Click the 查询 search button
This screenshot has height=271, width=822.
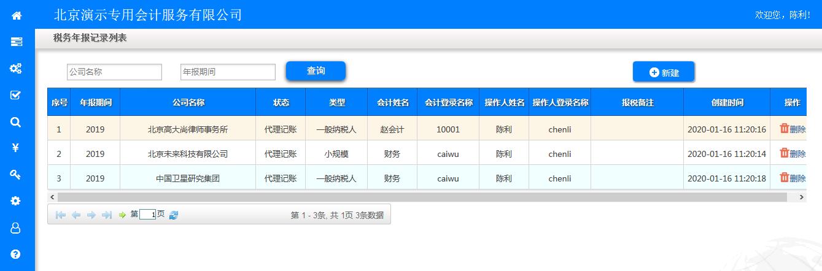click(x=316, y=71)
